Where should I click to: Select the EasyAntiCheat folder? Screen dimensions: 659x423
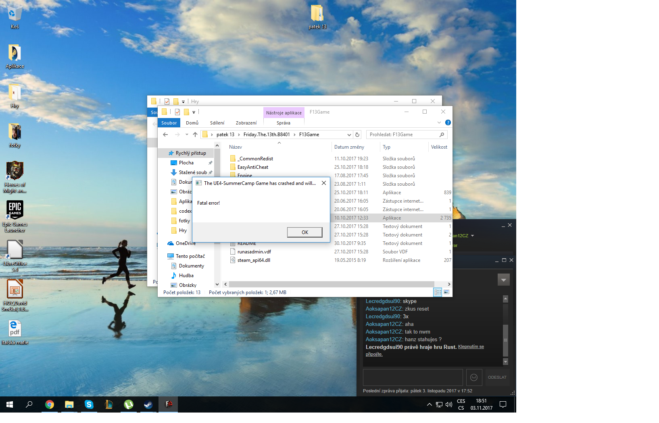[252, 167]
